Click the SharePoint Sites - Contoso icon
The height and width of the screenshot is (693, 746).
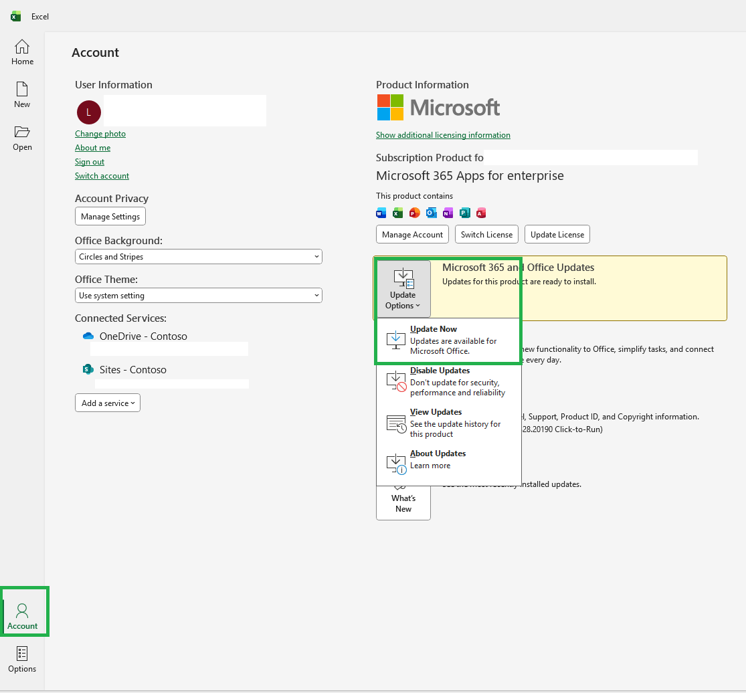point(88,369)
